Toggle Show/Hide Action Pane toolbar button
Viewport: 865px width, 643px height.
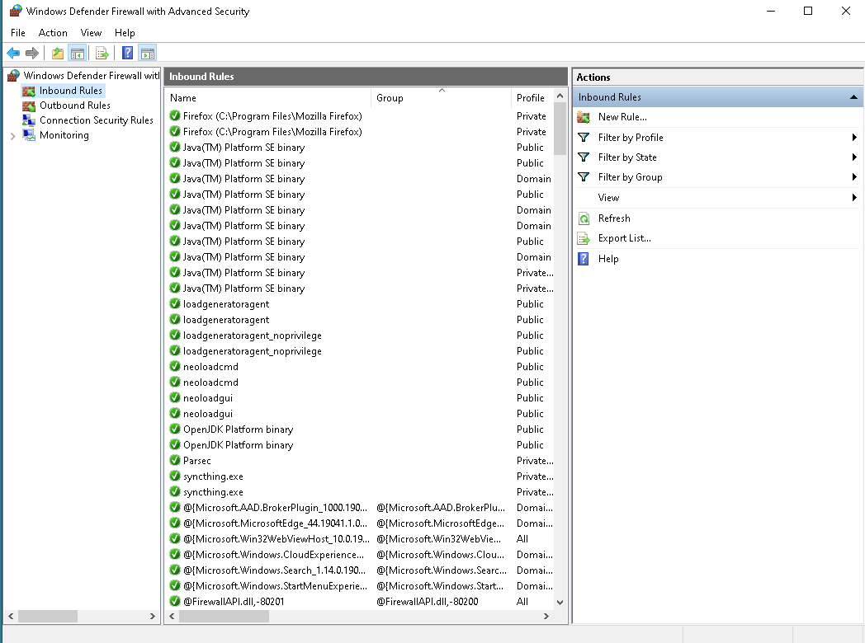[148, 54]
